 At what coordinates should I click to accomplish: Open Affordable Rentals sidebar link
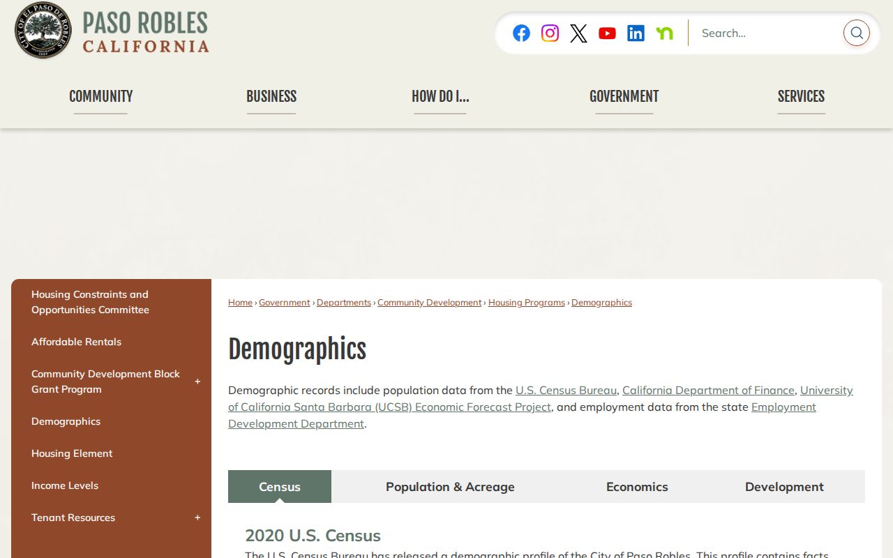pyautogui.click(x=76, y=342)
